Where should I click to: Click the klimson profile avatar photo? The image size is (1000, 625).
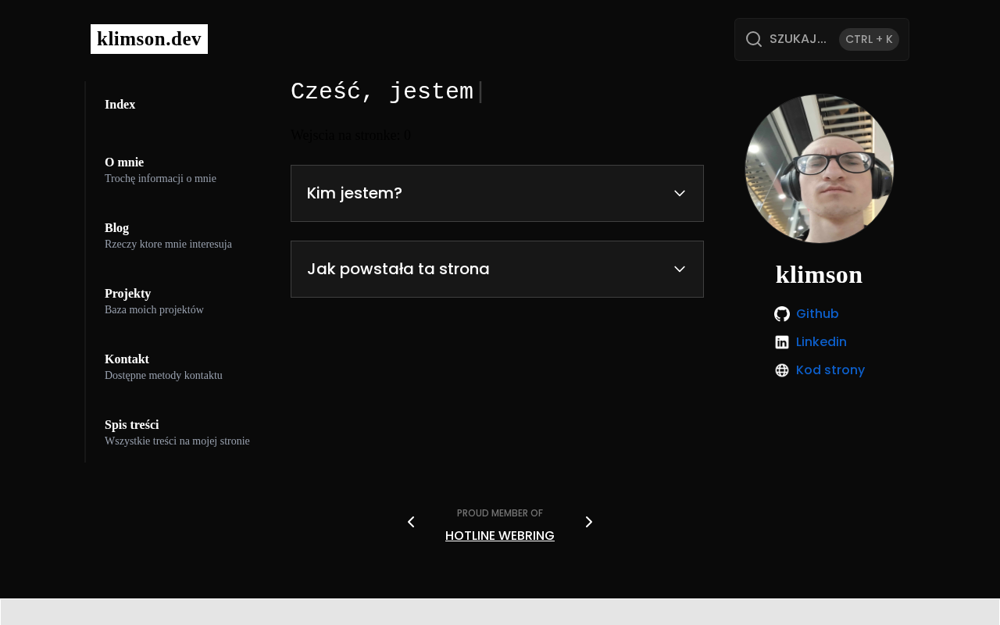pyautogui.click(x=819, y=169)
